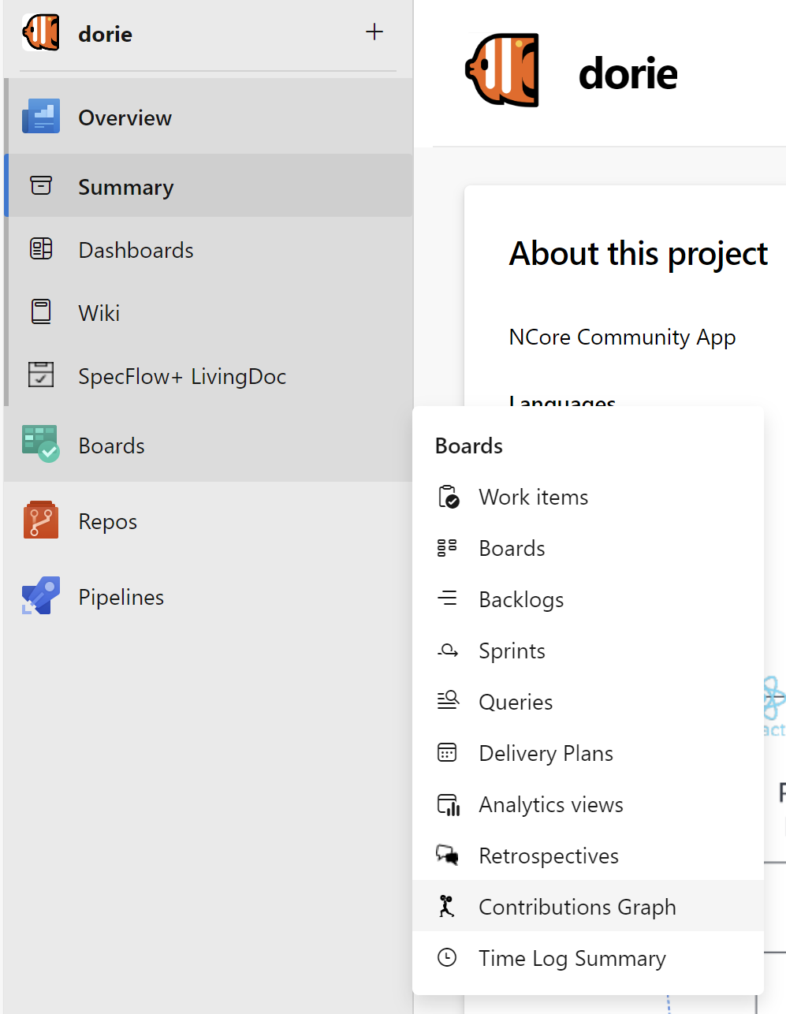Open the Analytics views label
Image resolution: width=786 pixels, height=1014 pixels.
(551, 805)
